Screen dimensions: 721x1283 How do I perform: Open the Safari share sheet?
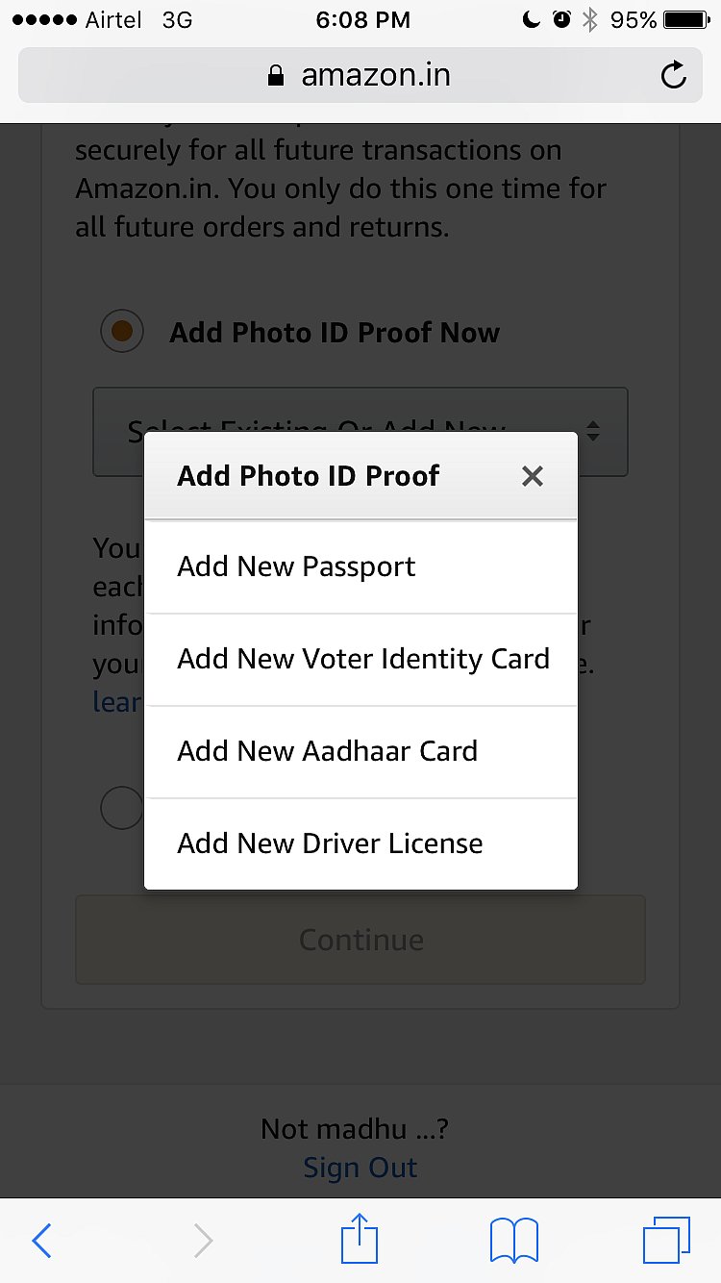[x=360, y=1239]
